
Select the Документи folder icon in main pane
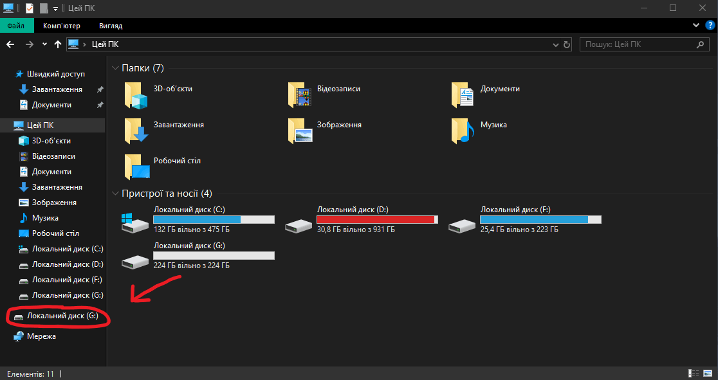click(463, 95)
